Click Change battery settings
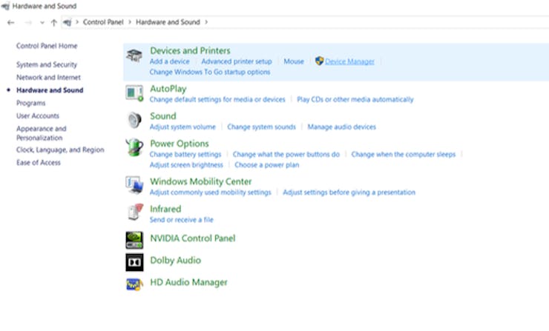 [x=185, y=155]
